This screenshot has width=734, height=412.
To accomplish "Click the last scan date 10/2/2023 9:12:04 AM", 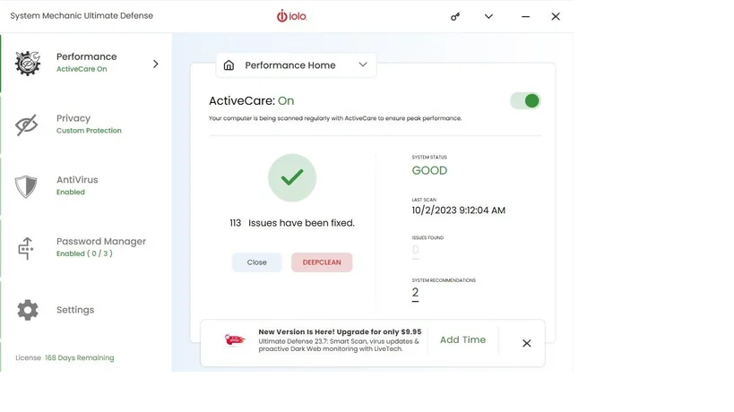I will click(x=458, y=210).
